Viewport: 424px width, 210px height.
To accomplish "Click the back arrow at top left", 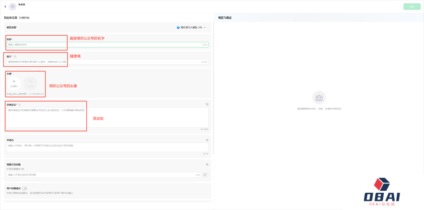I will tap(5, 6).
